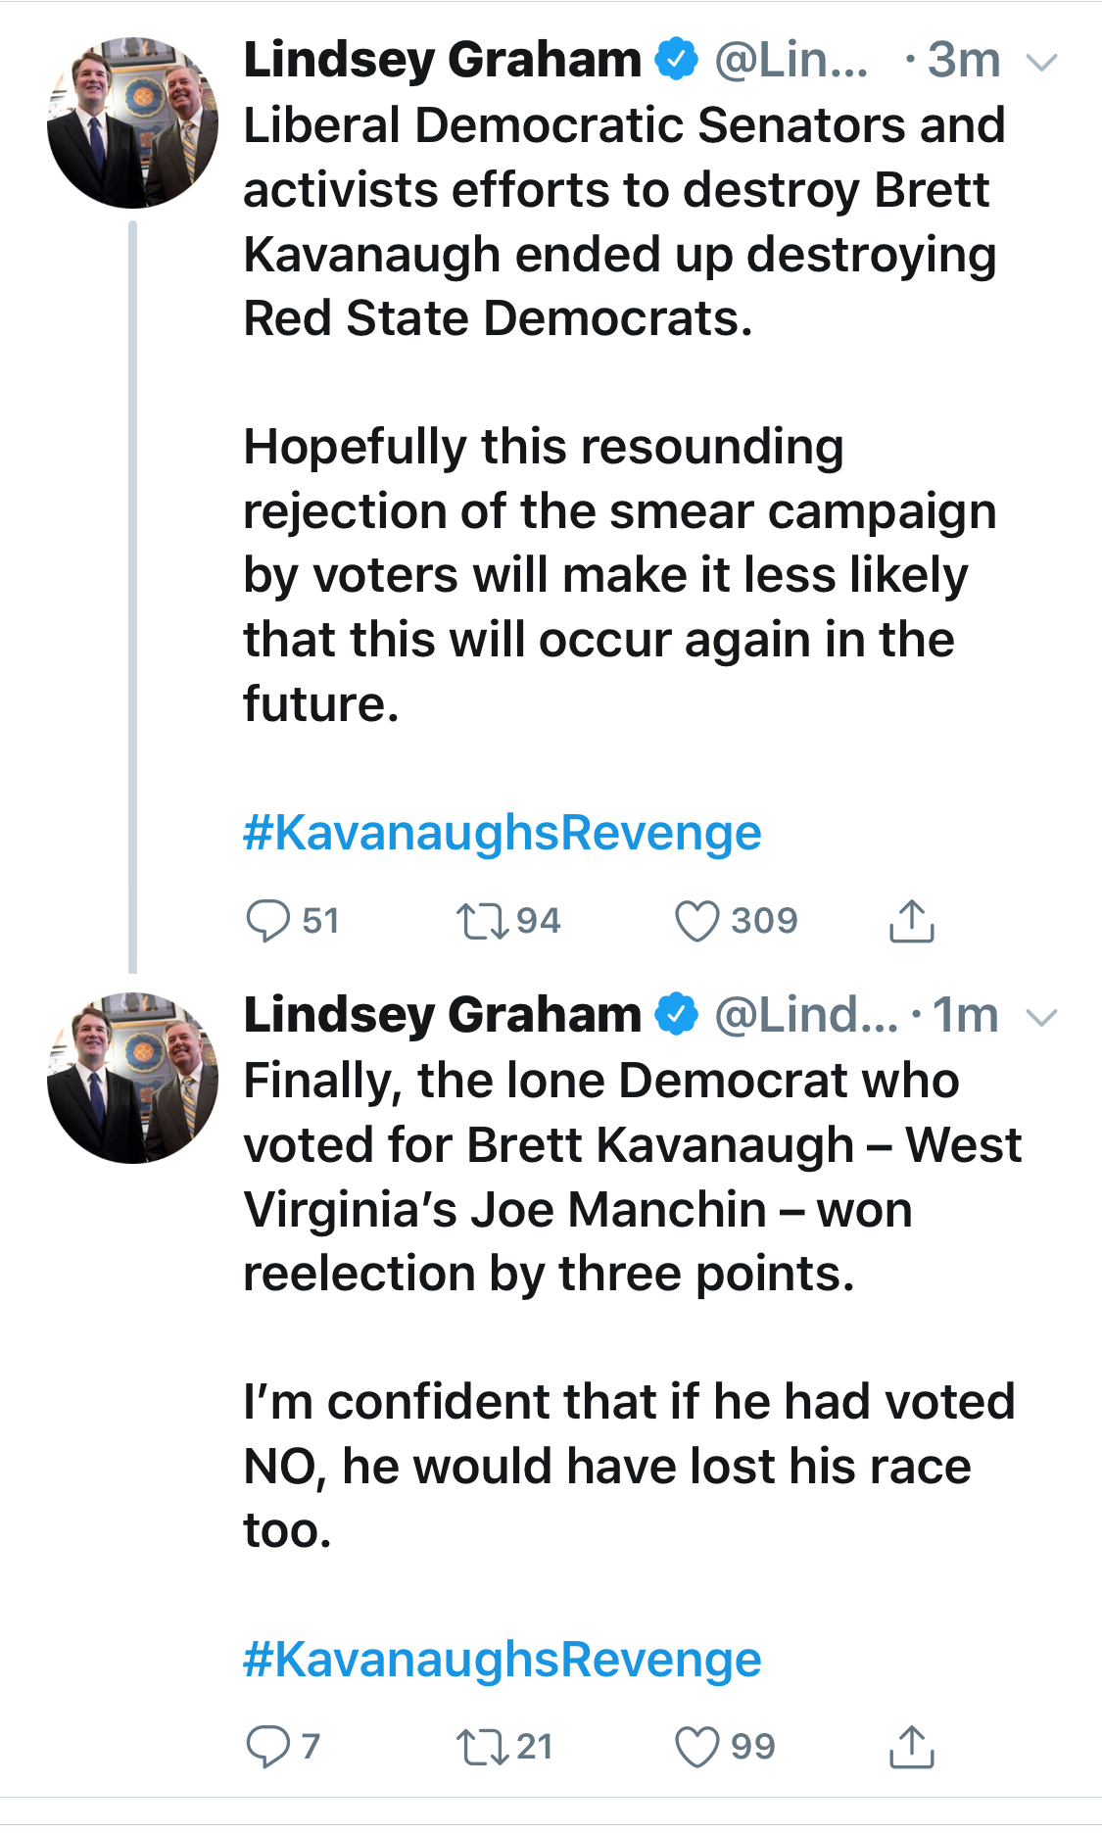
Task: Expand options chevron on the 1m tweet
Action: point(1041,1018)
